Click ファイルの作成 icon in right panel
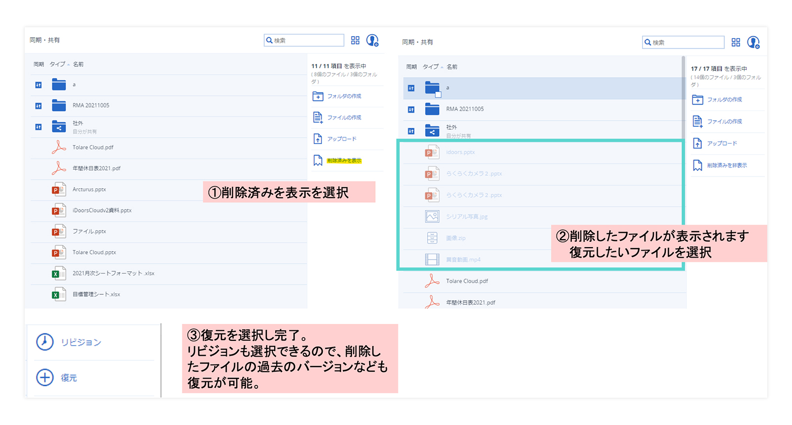Viewport: 792px width, 425px height. [x=697, y=121]
